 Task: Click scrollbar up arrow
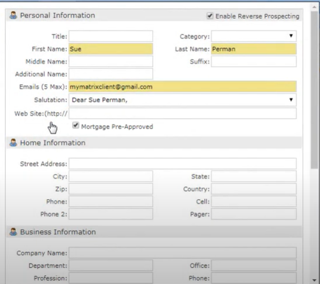(314, 8)
